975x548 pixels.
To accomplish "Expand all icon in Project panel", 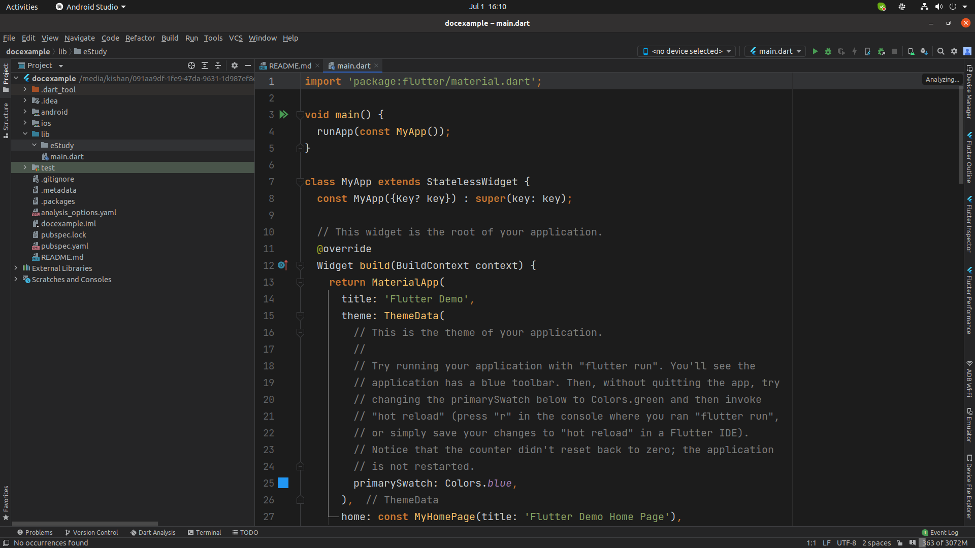I will click(x=205, y=65).
